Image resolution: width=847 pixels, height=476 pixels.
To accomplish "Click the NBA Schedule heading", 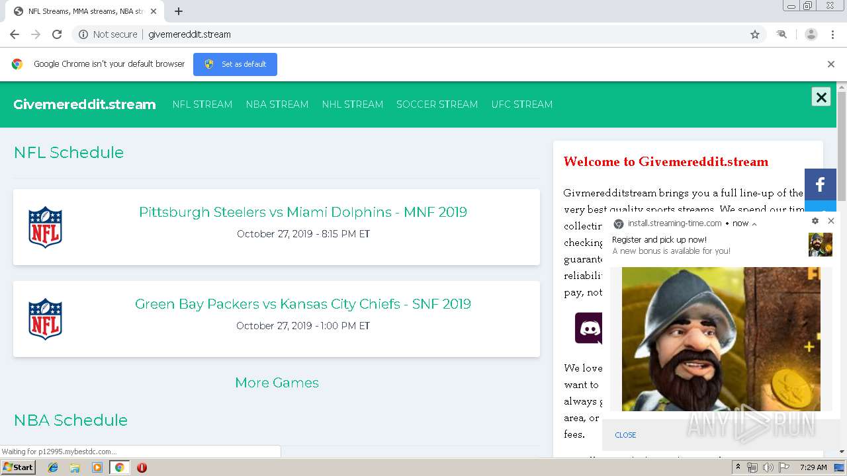I will coord(71,420).
